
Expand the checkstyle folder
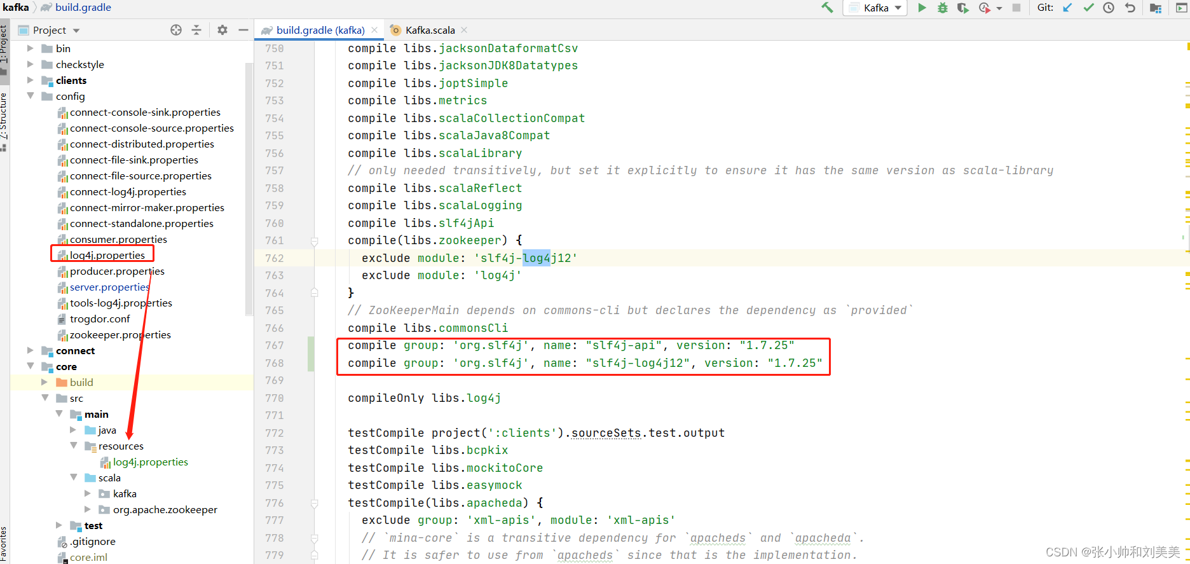tap(30, 64)
